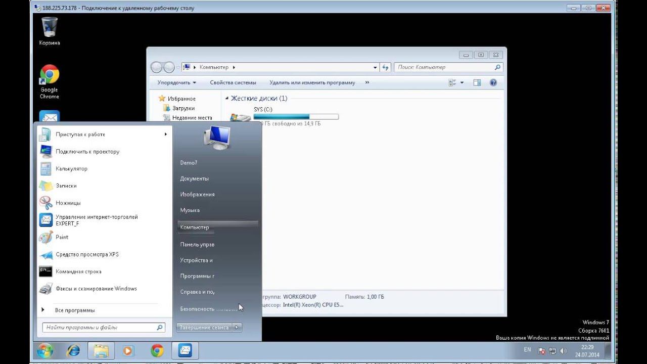Click Удалить или изменить программу
Viewport: 647px width, 364px height.
(312, 82)
